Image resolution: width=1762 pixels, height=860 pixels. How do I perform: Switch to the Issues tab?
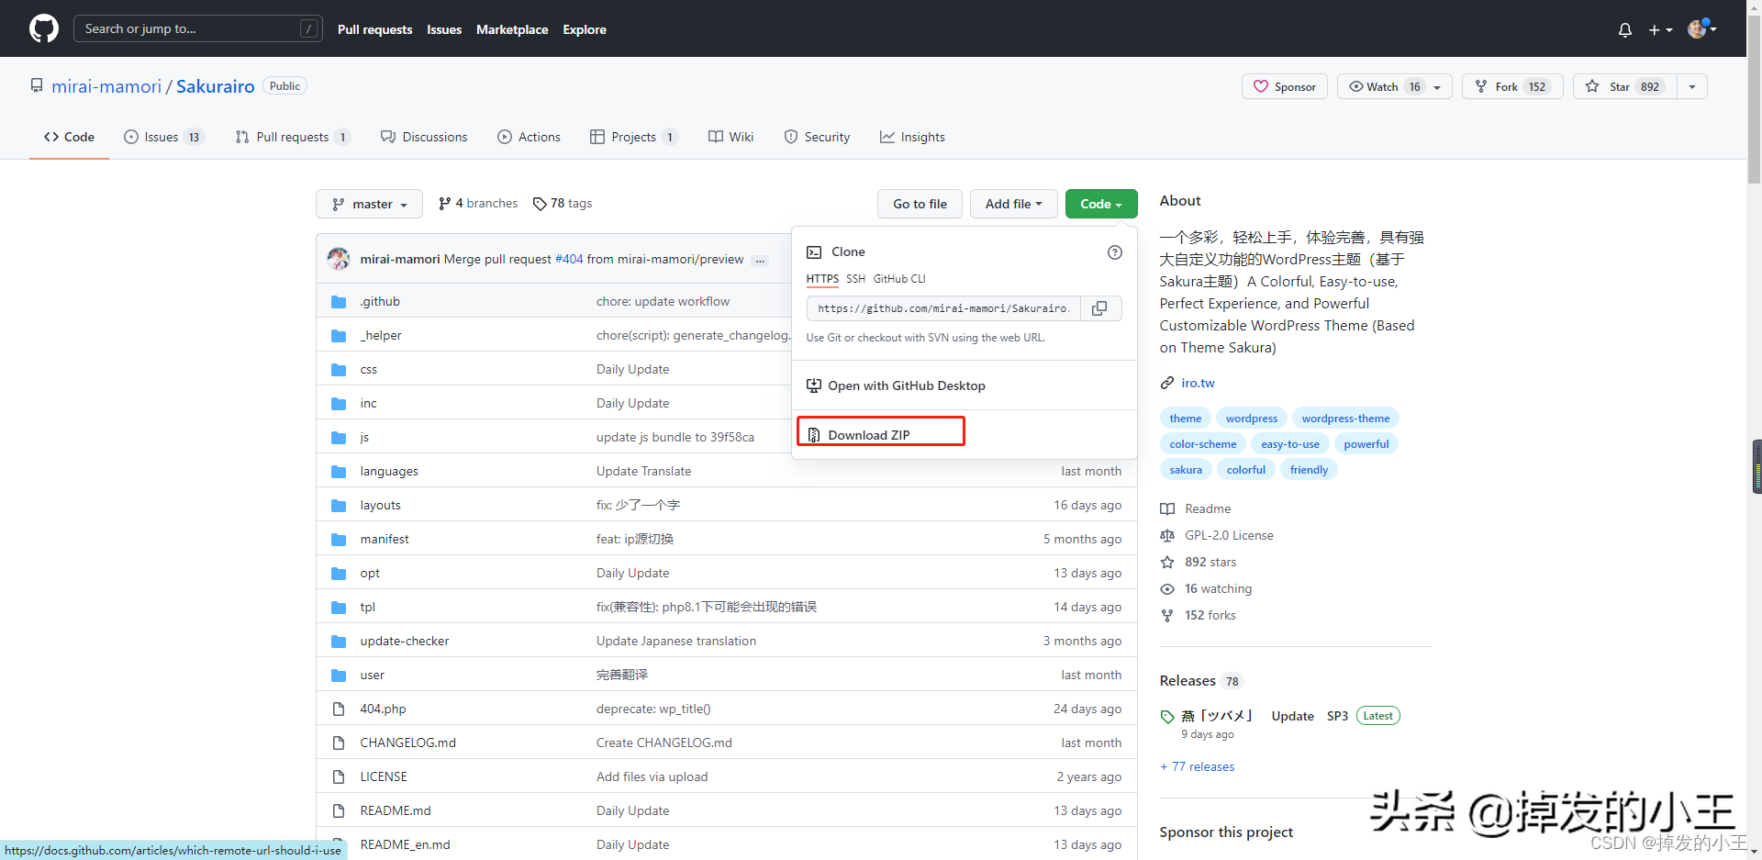(x=163, y=137)
